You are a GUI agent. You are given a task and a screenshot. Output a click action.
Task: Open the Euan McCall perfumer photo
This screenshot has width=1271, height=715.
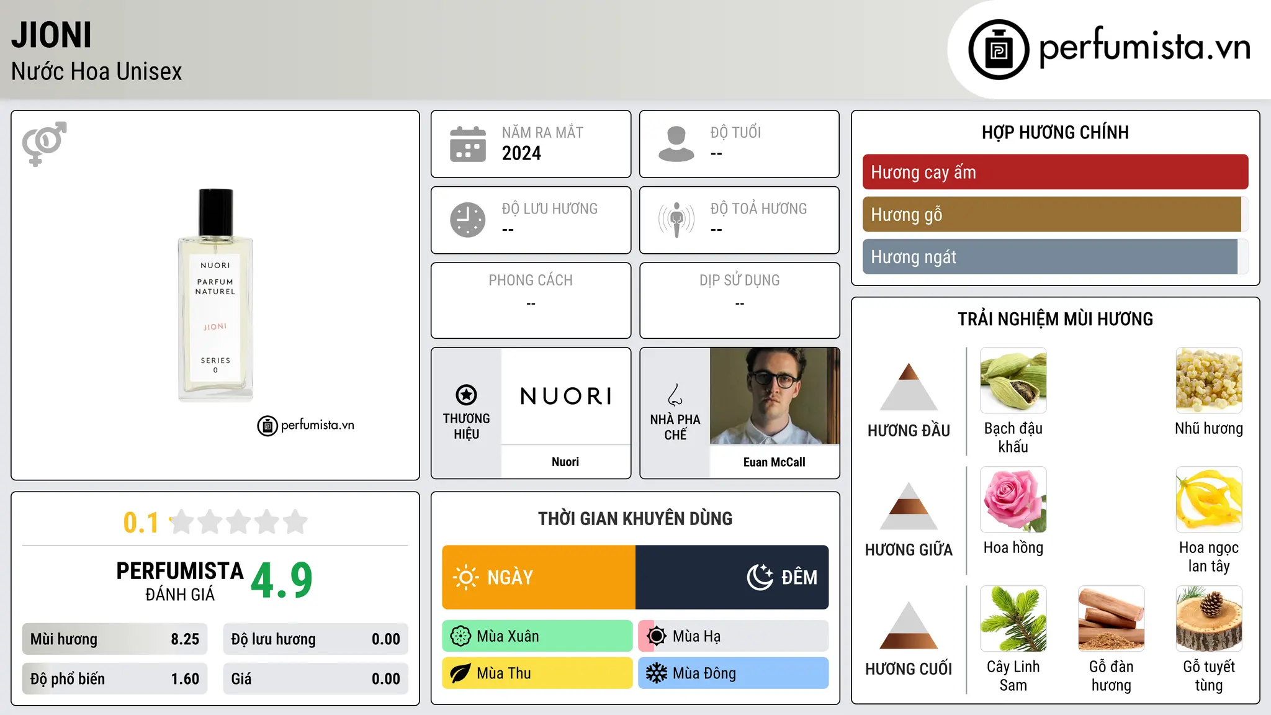pyautogui.click(x=775, y=396)
